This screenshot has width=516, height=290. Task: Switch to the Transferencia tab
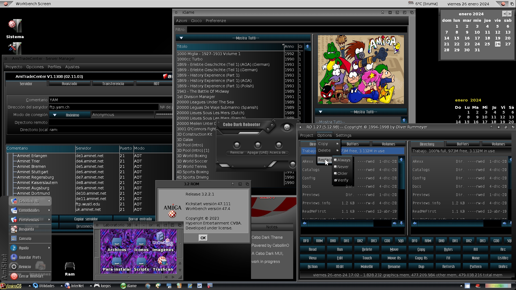(x=113, y=84)
